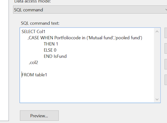Click the 'pooled fund' string literal

(128, 38)
